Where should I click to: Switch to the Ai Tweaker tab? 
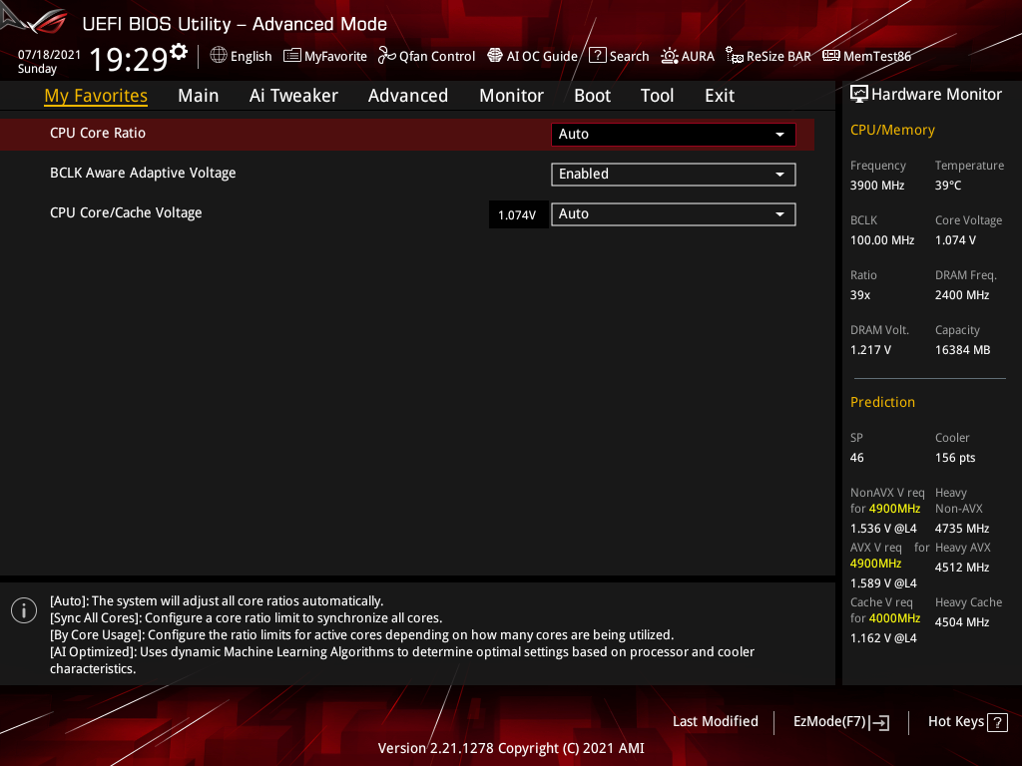click(x=293, y=95)
